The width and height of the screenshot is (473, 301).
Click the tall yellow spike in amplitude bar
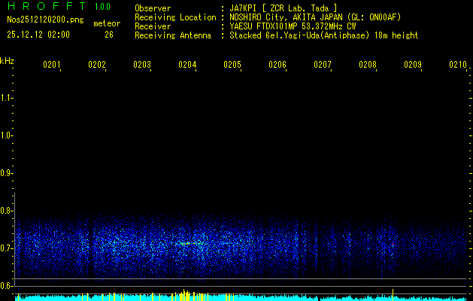pos(393,293)
